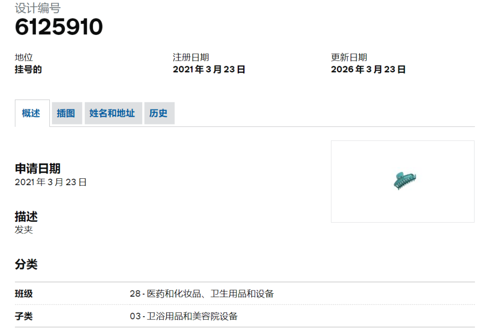The image size is (489, 329).
Task: Click the 分类 section heading
Action: point(26,265)
